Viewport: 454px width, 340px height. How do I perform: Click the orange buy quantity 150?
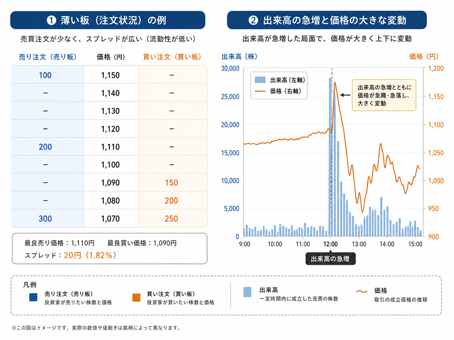[172, 183]
